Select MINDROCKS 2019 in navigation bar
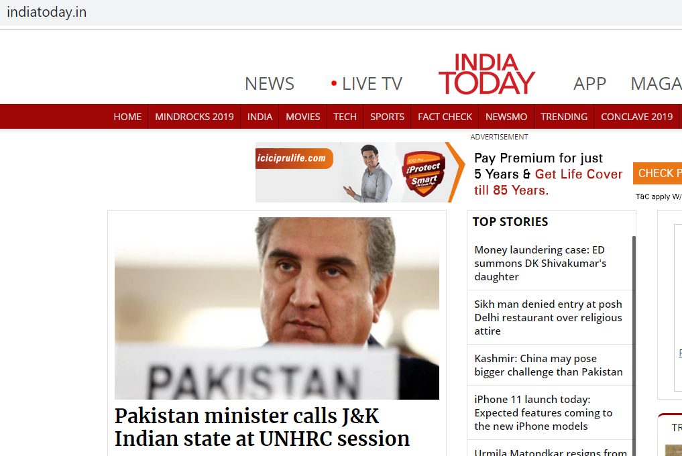682x456 pixels. [194, 117]
